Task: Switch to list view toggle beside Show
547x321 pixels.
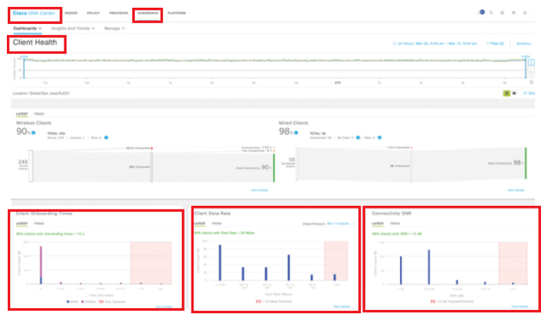Action: point(514,94)
